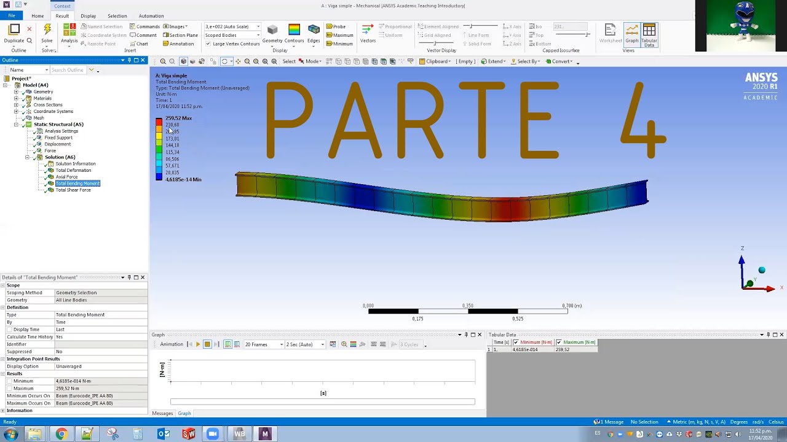Switch to the Home ribbon tab
Screen dimensions: 787x442
coord(38,16)
